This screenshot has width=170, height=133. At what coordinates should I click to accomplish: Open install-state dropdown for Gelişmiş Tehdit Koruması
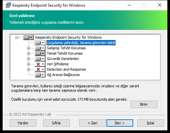click(x=40, y=48)
